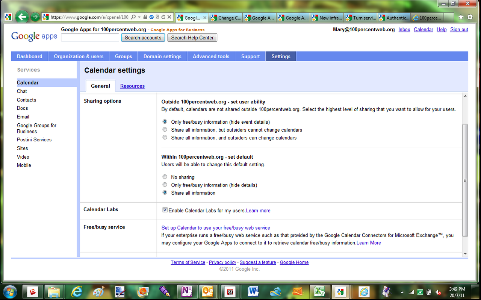Click Suggest a feature footer link
The image size is (481, 300).
point(258,262)
